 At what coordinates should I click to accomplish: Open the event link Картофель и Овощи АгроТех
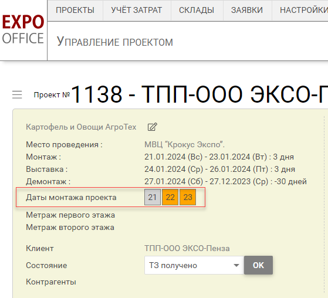(x=81, y=127)
